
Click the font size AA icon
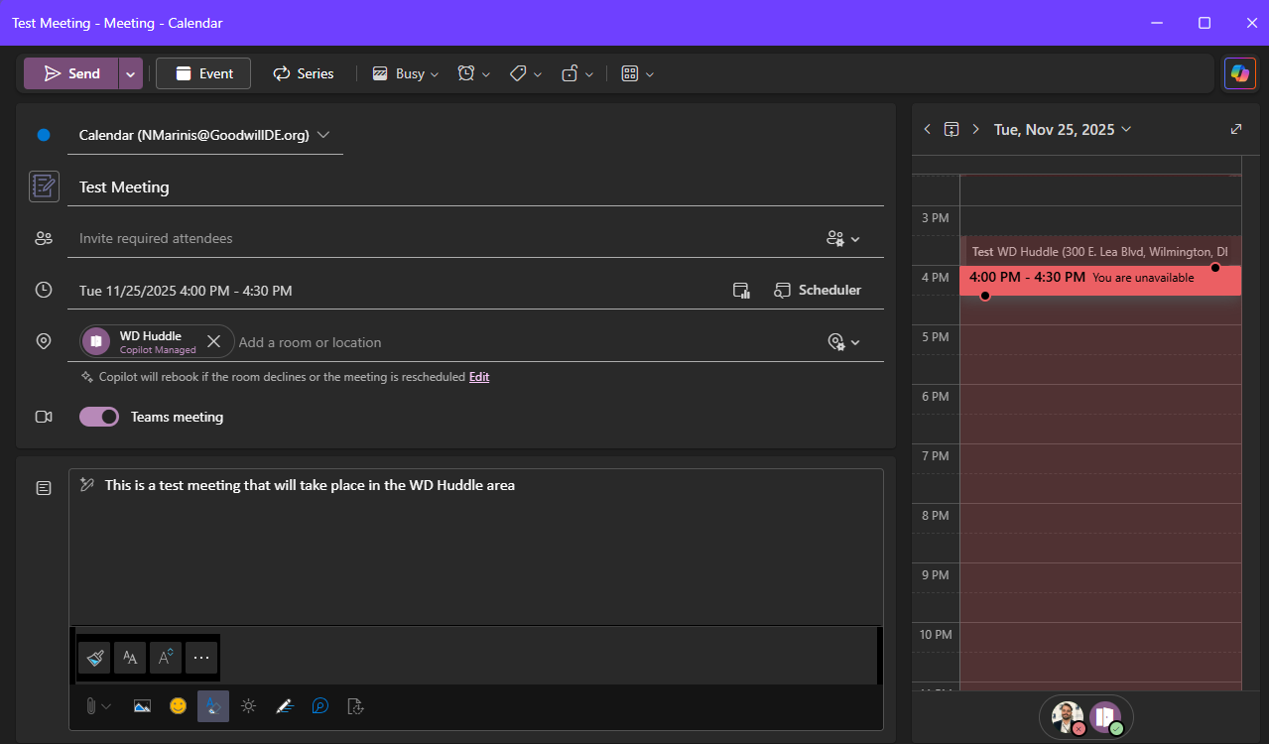pyautogui.click(x=130, y=657)
